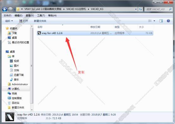Sort by the 修改日期 column header
Viewport: 175px width, 124px height.
[95, 27]
